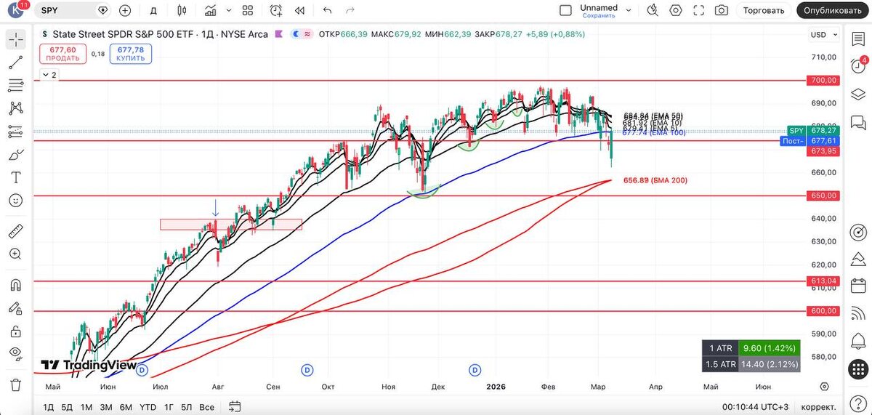Open the go-to-date calendar icon

tap(234, 407)
